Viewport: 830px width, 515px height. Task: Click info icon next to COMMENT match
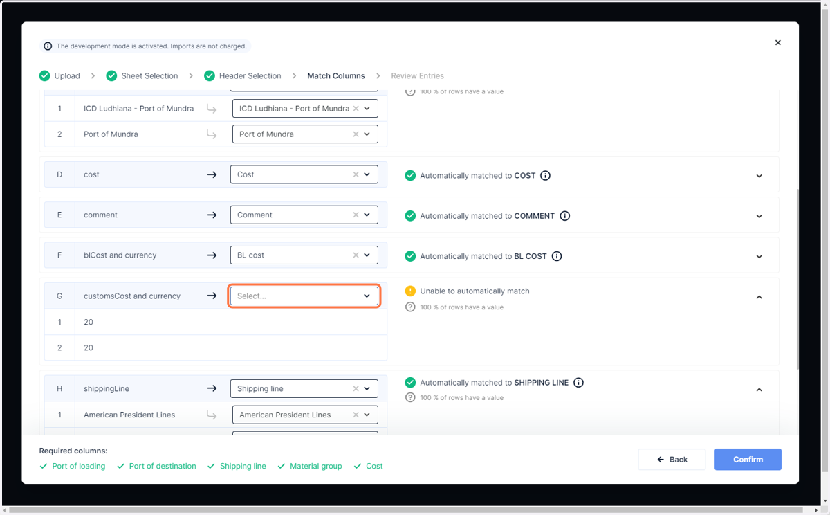coord(564,216)
